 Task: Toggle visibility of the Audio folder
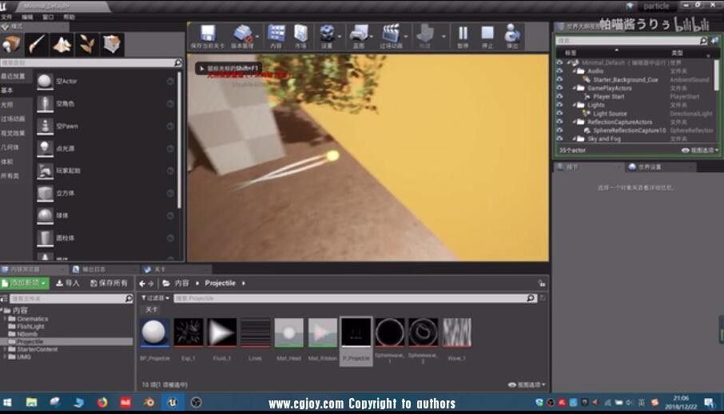[559, 71]
